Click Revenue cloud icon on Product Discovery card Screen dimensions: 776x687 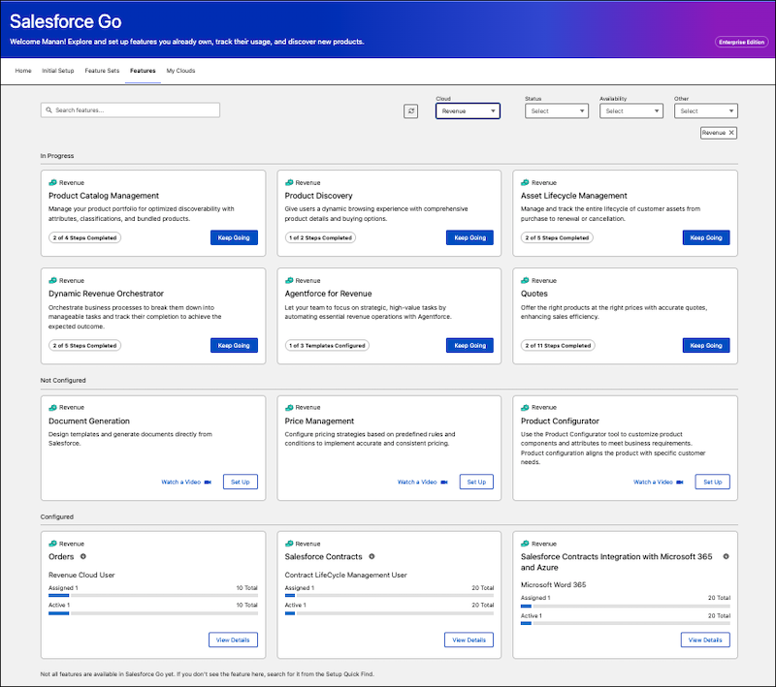(x=289, y=183)
